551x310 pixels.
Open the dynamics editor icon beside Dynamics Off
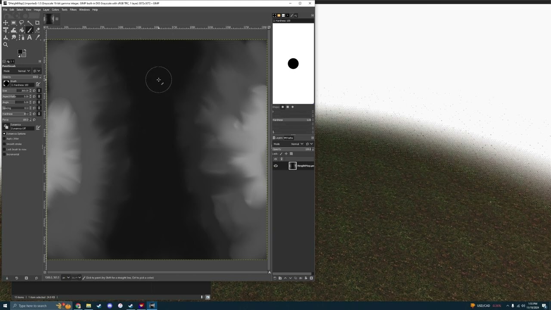coord(38,128)
